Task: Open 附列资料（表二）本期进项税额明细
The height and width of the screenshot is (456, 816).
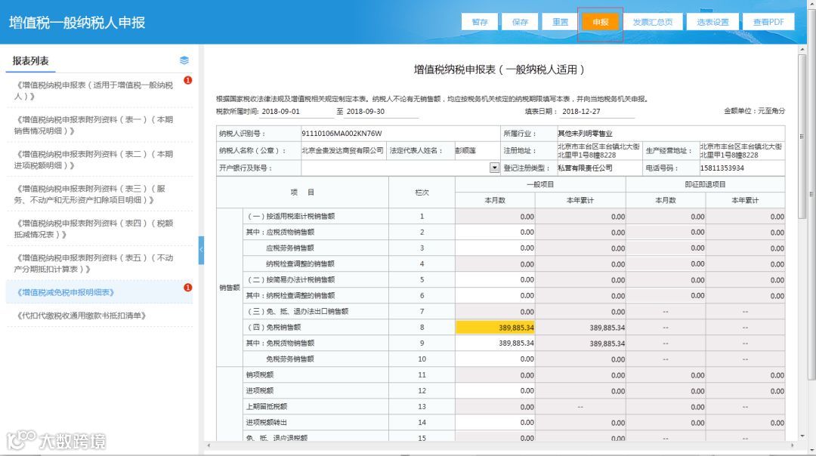Action: tap(94, 159)
